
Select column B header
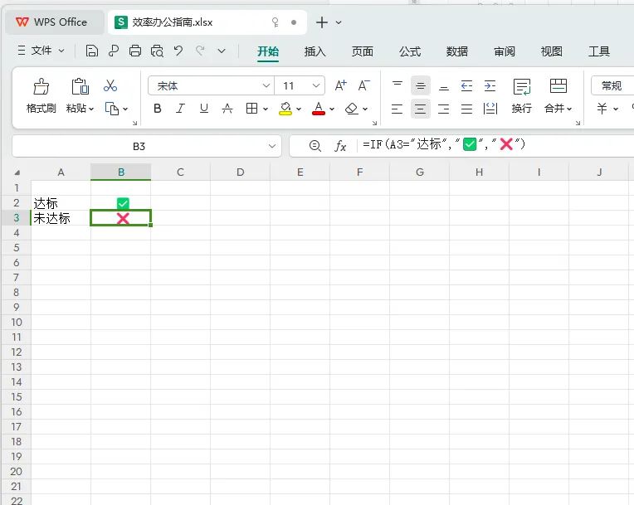click(121, 172)
